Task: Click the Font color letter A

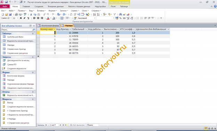Action: pos(48,18)
